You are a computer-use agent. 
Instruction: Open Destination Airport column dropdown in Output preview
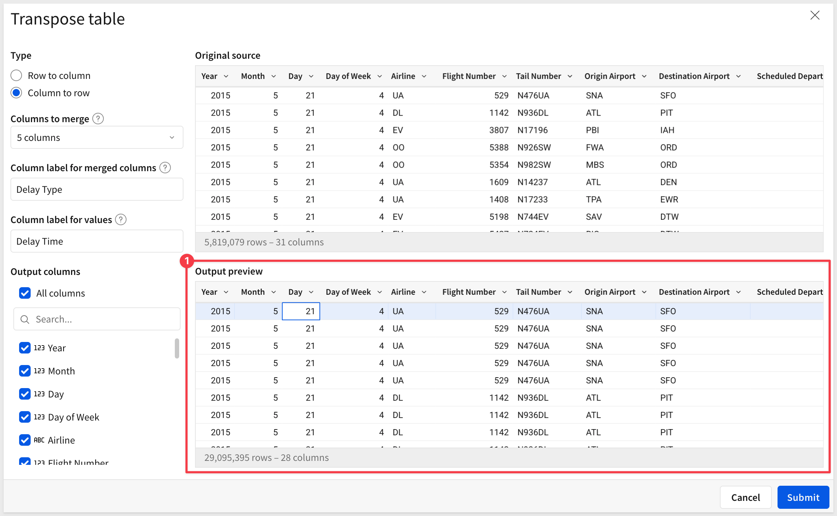(738, 292)
